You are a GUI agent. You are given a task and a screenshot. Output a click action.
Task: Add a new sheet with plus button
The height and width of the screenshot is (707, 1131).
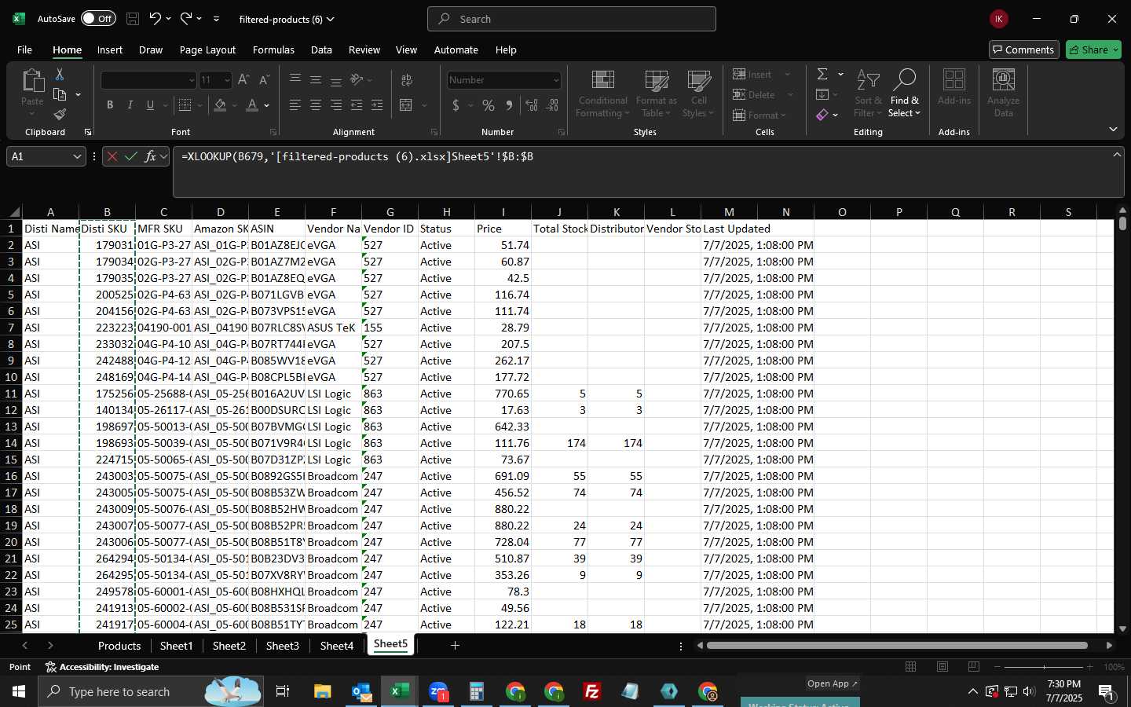455,646
